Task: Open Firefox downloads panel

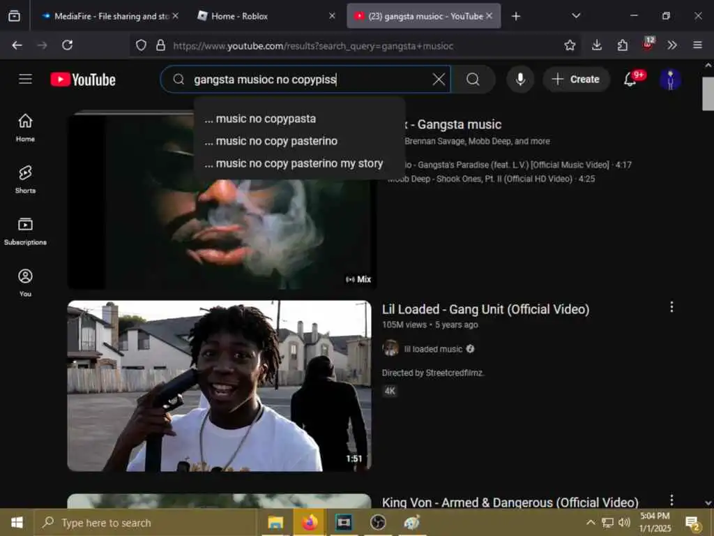Action: 597,45
